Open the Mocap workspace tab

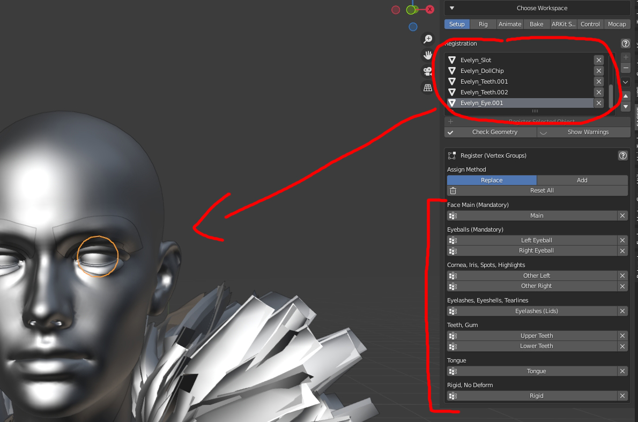(617, 24)
